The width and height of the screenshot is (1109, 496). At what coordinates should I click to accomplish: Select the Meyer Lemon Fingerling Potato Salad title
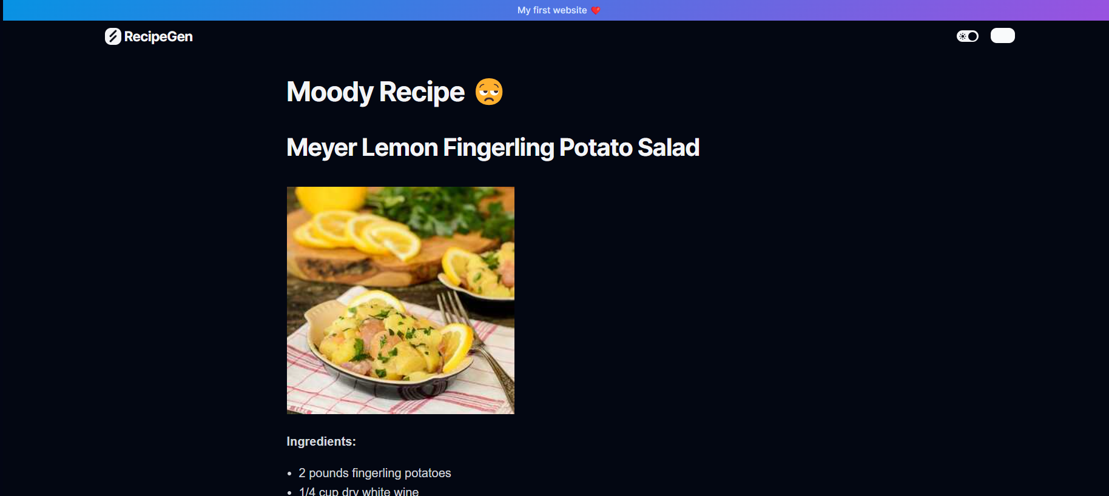[493, 147]
